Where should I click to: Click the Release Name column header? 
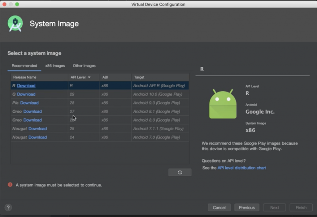(x=39, y=77)
